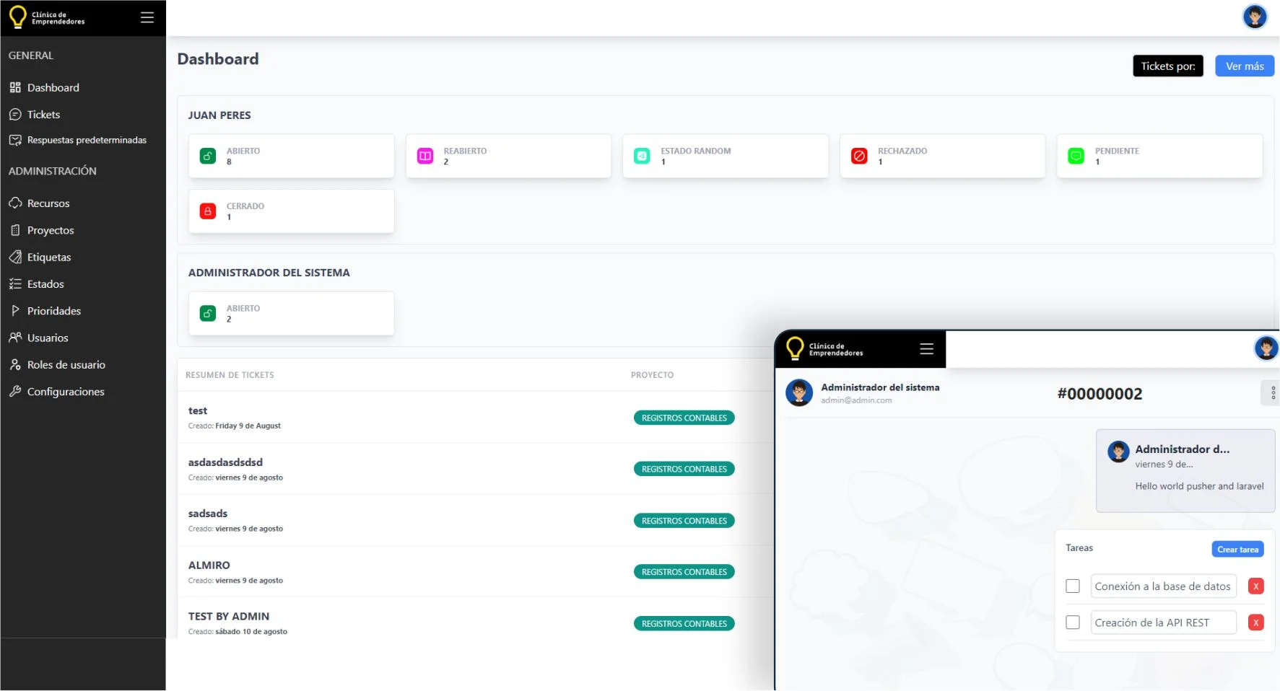The image size is (1280, 691).
Task: Click the REGISTROS CONTABLES badge on the sadsads row
Action: tap(684, 521)
